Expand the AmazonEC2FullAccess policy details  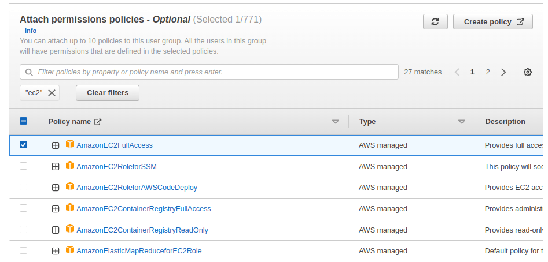coord(56,145)
